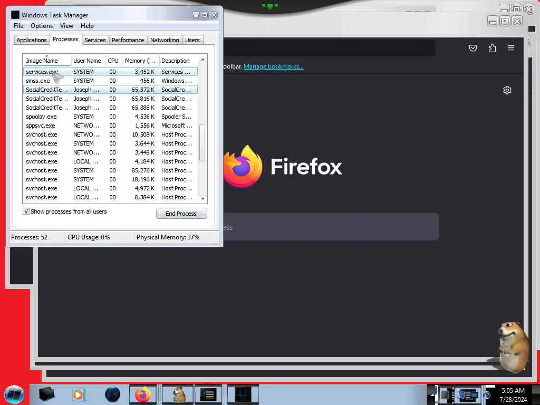Click the End Process button
Viewport: 540px width, 405px height.
(181, 214)
